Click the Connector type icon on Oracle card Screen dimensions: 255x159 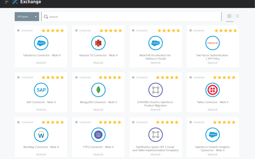coord(191,30)
